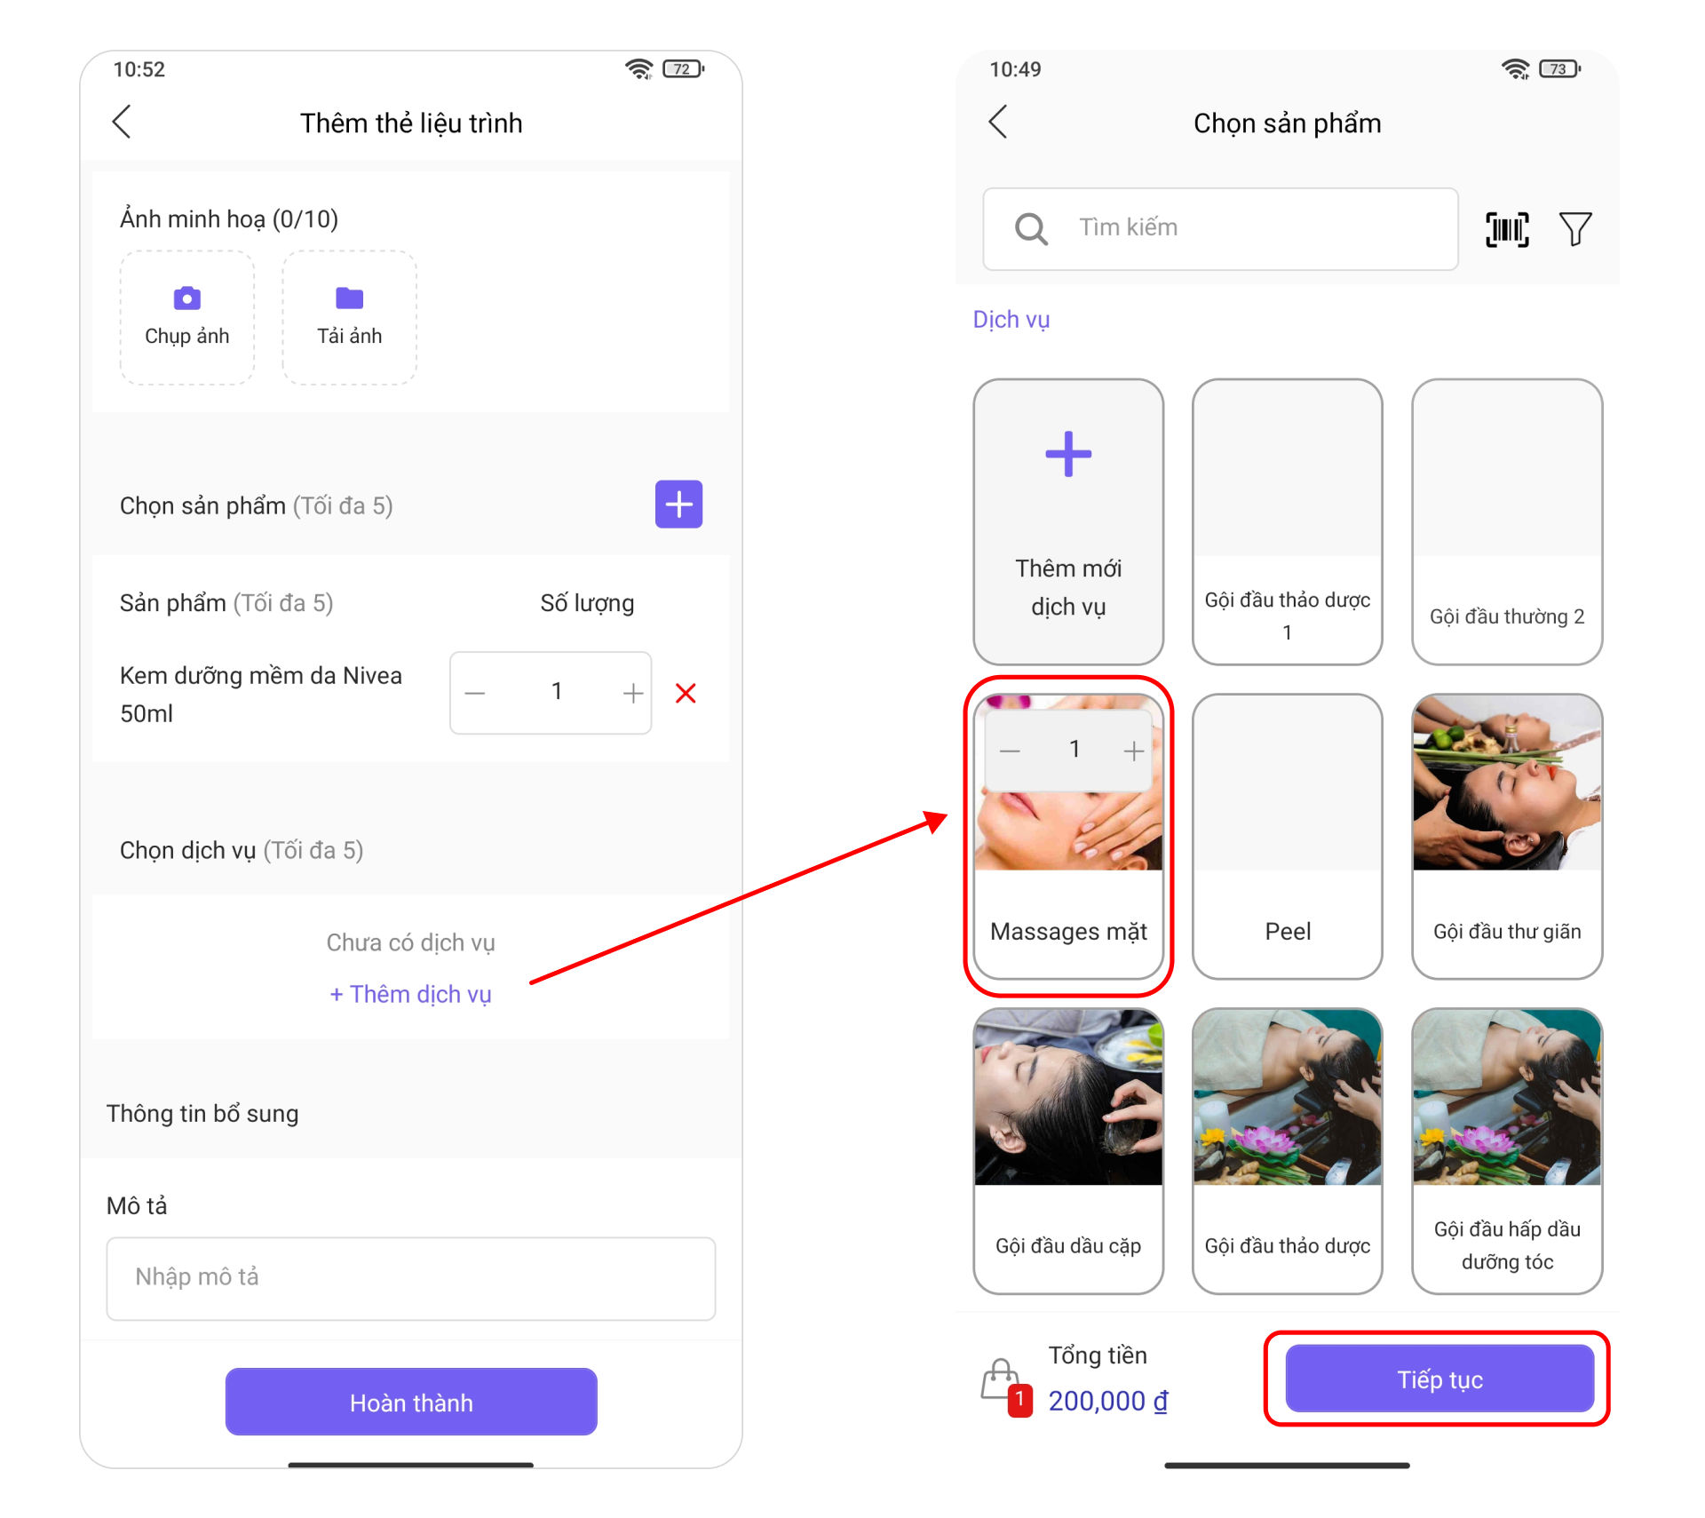
Task: Increase Massages mặt quantity with plus
Action: tap(1133, 751)
